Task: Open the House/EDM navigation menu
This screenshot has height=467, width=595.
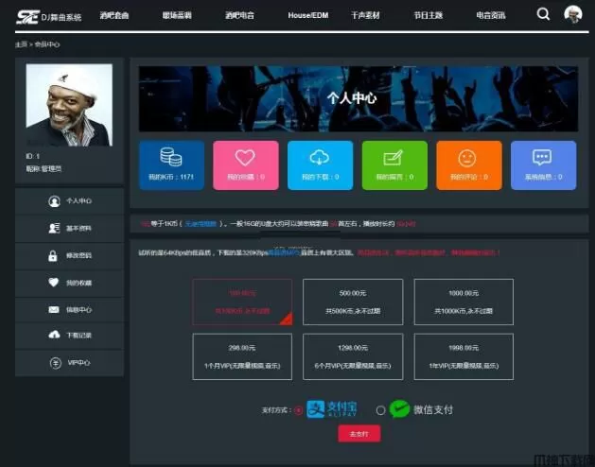Action: coord(307,15)
